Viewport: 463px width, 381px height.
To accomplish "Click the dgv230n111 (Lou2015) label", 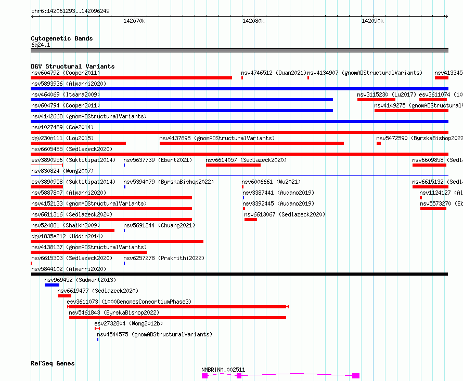I will point(62,138).
